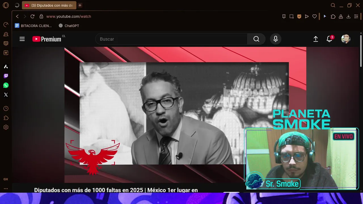Open extensions cube icon in sidebar
The height and width of the screenshot is (204, 363).
pyautogui.click(x=6, y=118)
